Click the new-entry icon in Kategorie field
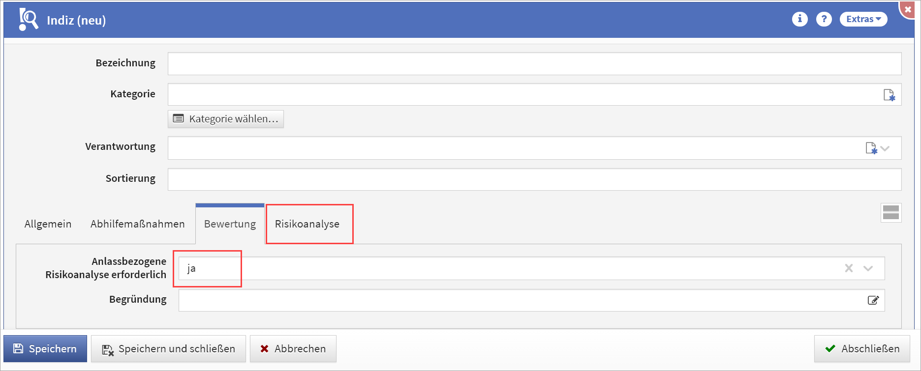This screenshot has width=921, height=371. pyautogui.click(x=889, y=95)
